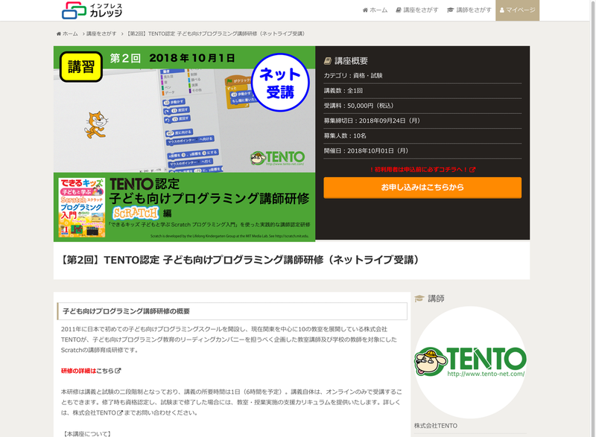Click the TENTO logo inside banner

(277, 158)
